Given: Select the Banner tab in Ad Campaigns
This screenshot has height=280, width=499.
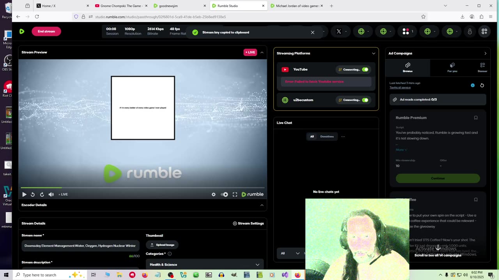Looking at the screenshot, I should pos(483,68).
